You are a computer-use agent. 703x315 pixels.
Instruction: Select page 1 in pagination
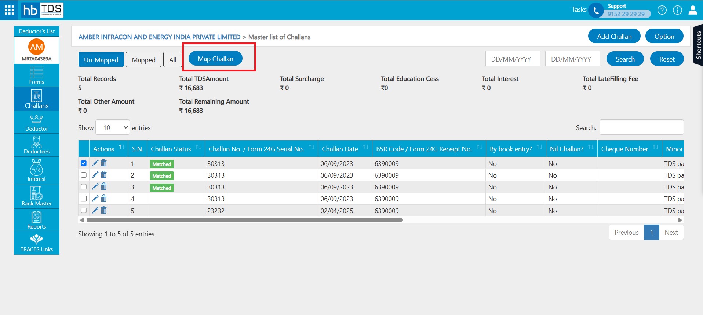pyautogui.click(x=652, y=232)
